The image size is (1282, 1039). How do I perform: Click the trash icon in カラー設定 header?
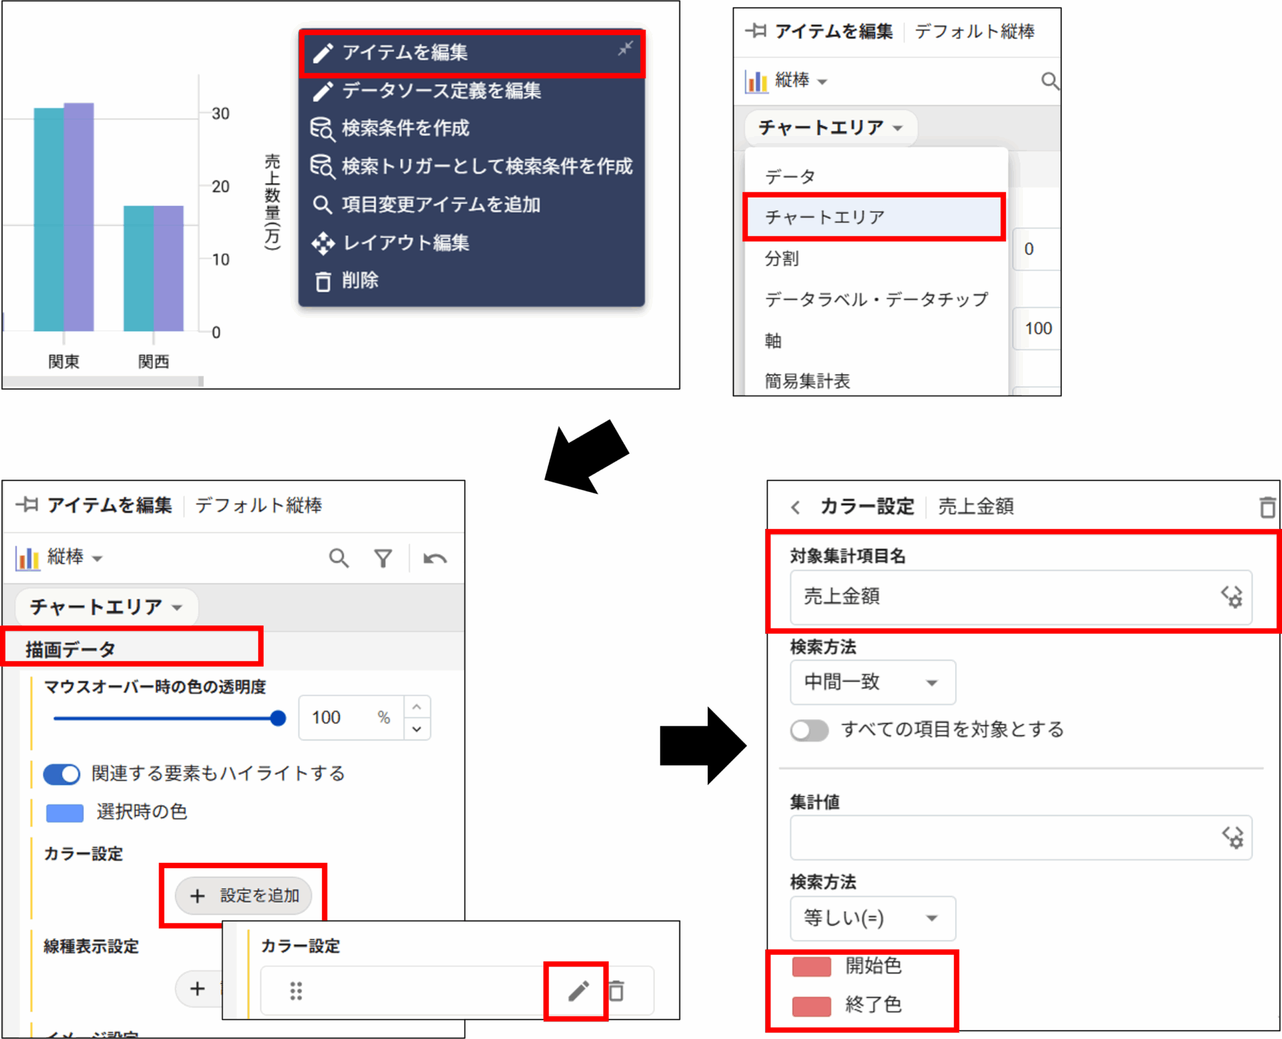coord(1267,507)
